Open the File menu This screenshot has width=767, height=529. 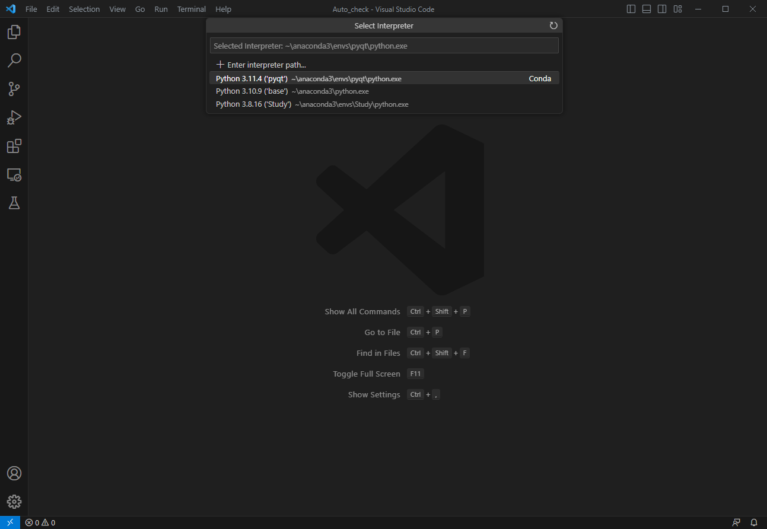click(31, 9)
